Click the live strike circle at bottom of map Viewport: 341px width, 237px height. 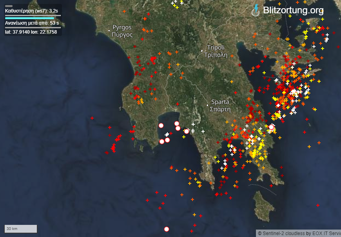click(167, 229)
